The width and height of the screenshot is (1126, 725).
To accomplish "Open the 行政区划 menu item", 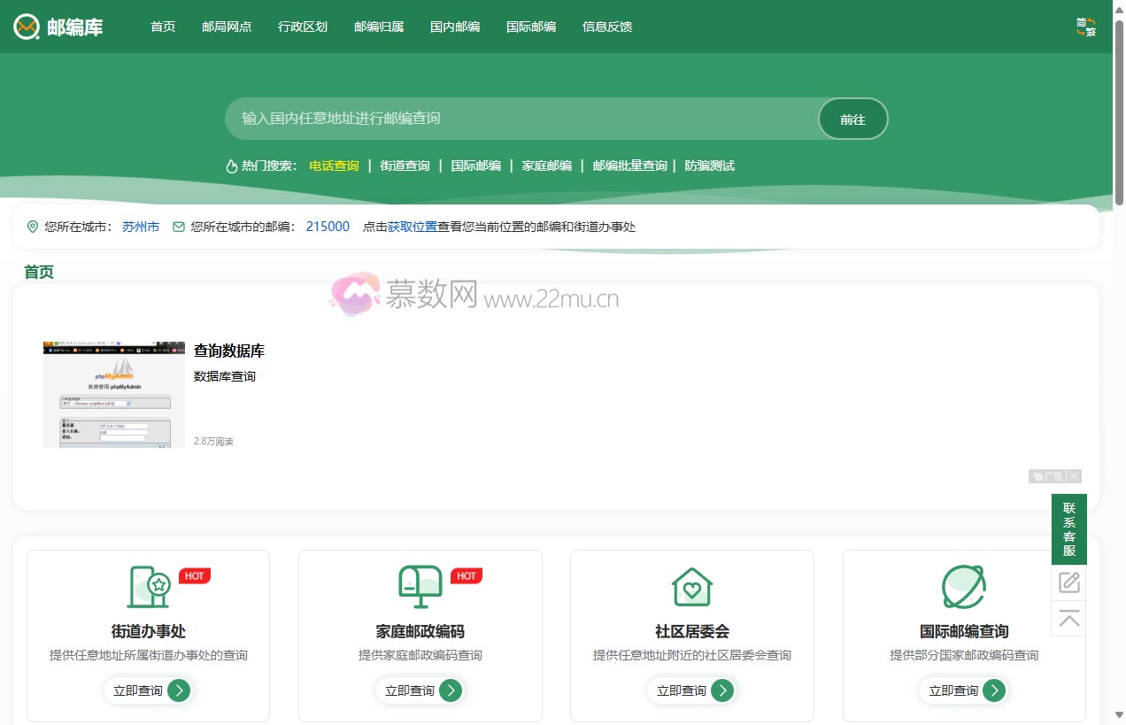I will 303,27.
